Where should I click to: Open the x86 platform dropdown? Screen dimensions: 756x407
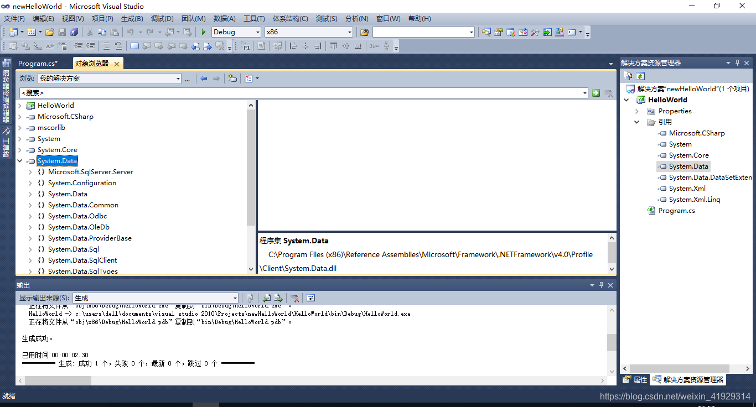pyautogui.click(x=349, y=32)
